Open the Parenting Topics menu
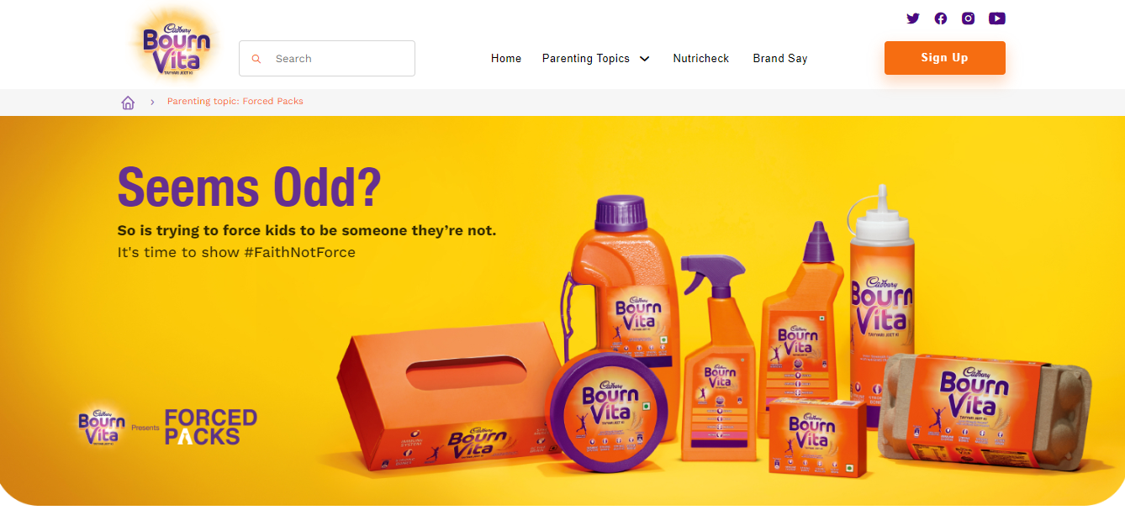The image size is (1125, 510). tap(586, 59)
